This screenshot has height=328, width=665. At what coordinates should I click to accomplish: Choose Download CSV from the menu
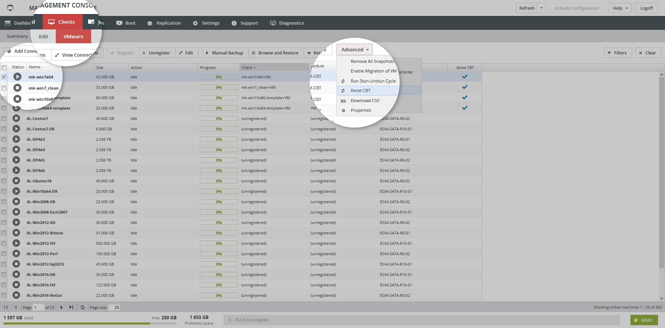tap(365, 101)
